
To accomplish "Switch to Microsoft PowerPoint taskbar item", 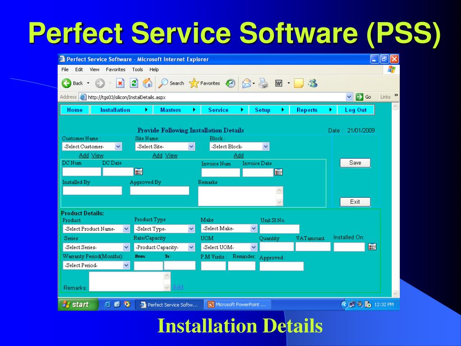I will pyautogui.click(x=238, y=305).
